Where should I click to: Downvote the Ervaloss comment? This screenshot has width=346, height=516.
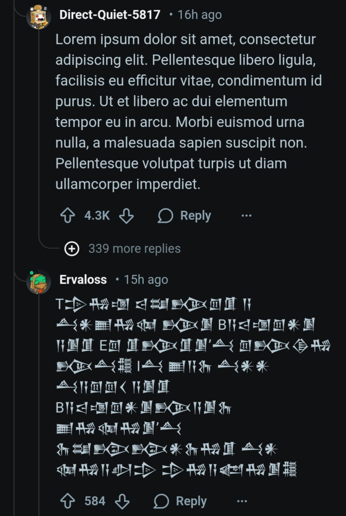pos(122,501)
